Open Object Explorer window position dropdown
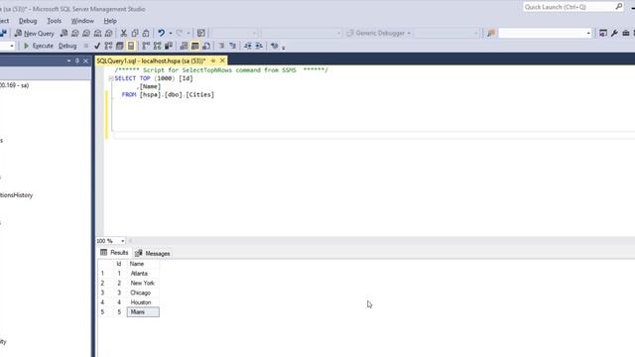 [x=68, y=60]
